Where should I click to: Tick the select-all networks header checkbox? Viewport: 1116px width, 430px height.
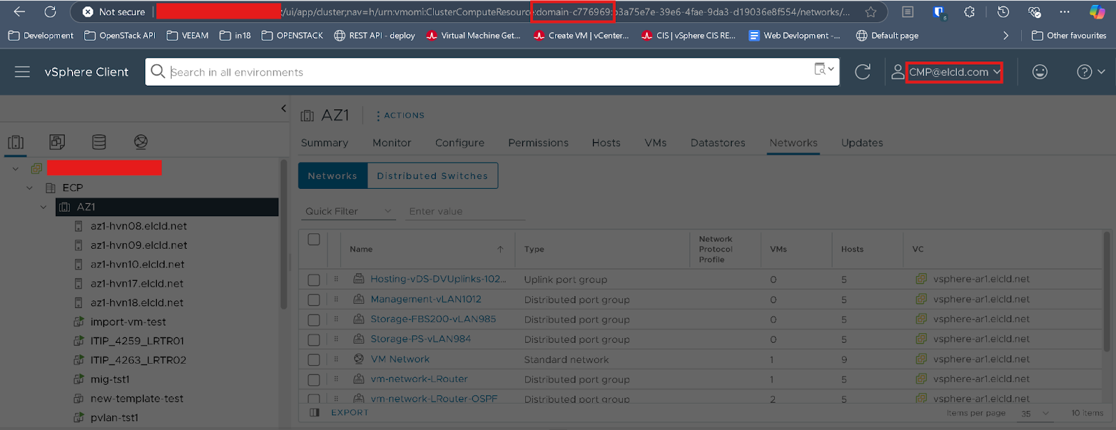[314, 239]
